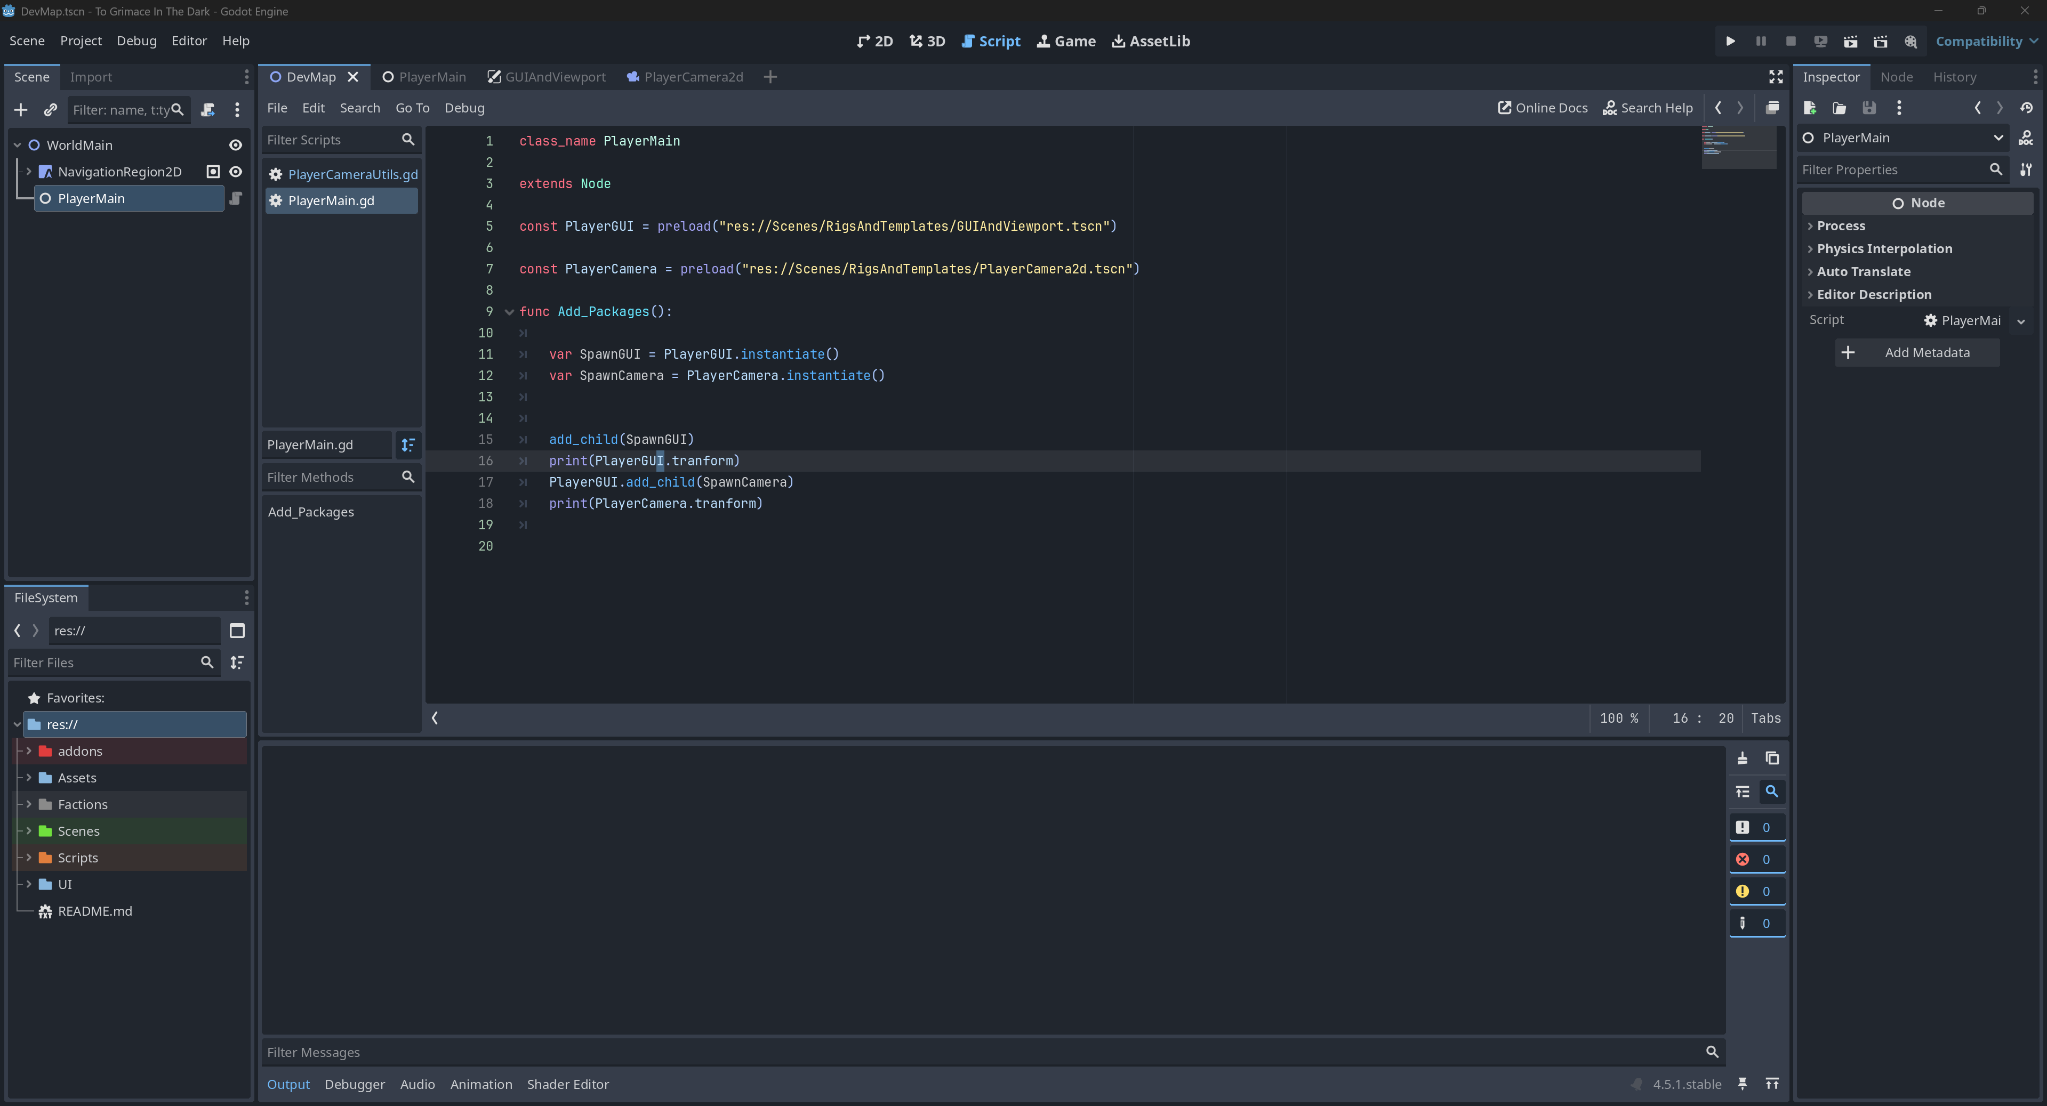The image size is (2047, 1106).
Task: Run the project with the play icon
Action: [1730, 42]
